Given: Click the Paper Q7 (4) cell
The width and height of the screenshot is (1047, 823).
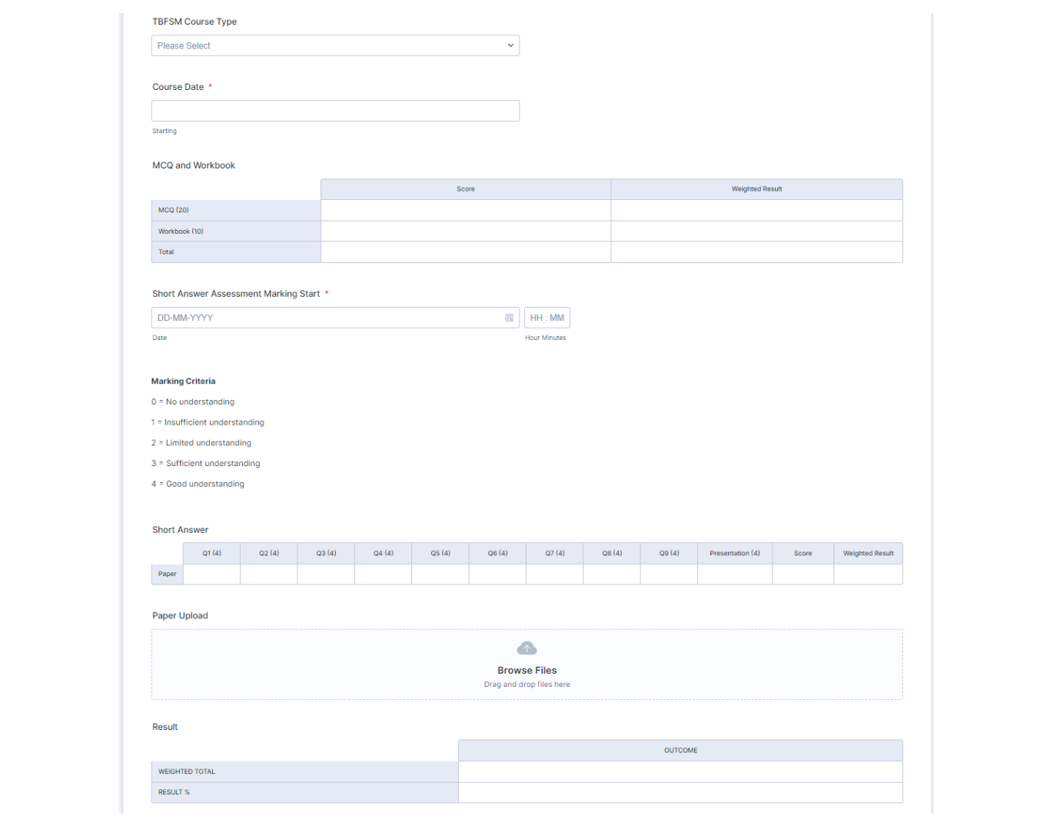Looking at the screenshot, I should (x=554, y=574).
